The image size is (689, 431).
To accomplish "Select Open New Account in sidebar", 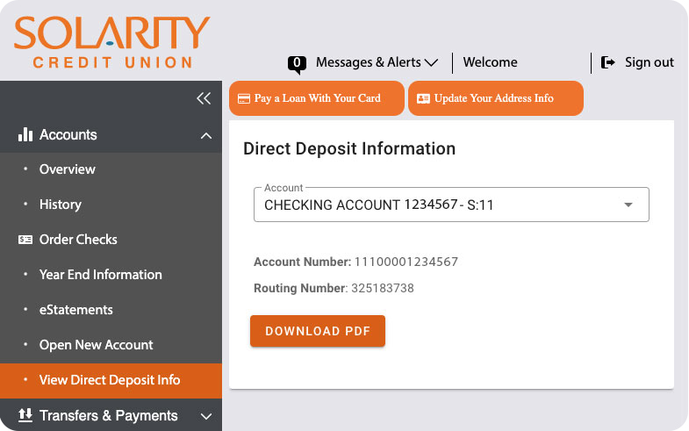I will click(x=97, y=345).
